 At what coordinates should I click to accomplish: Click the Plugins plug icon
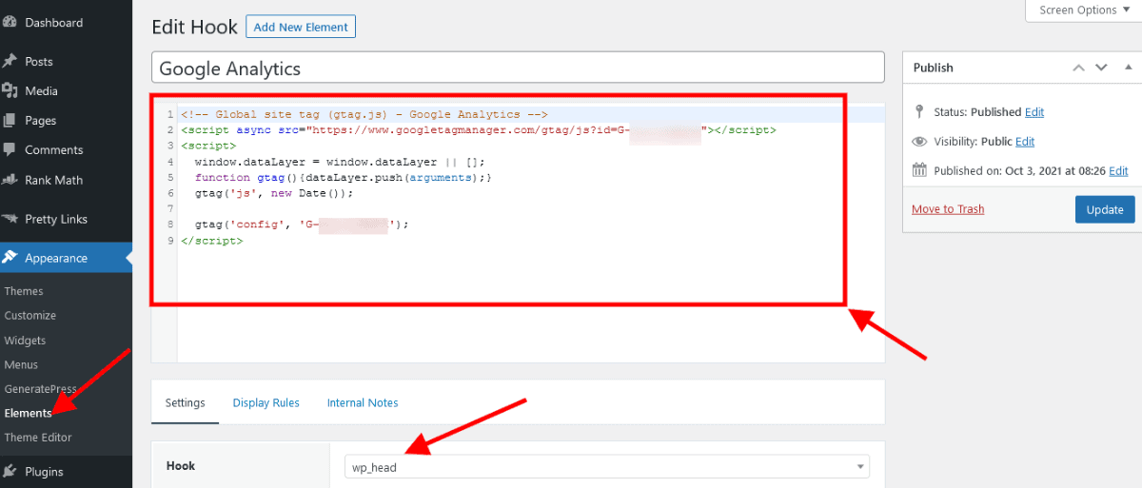click(10, 471)
